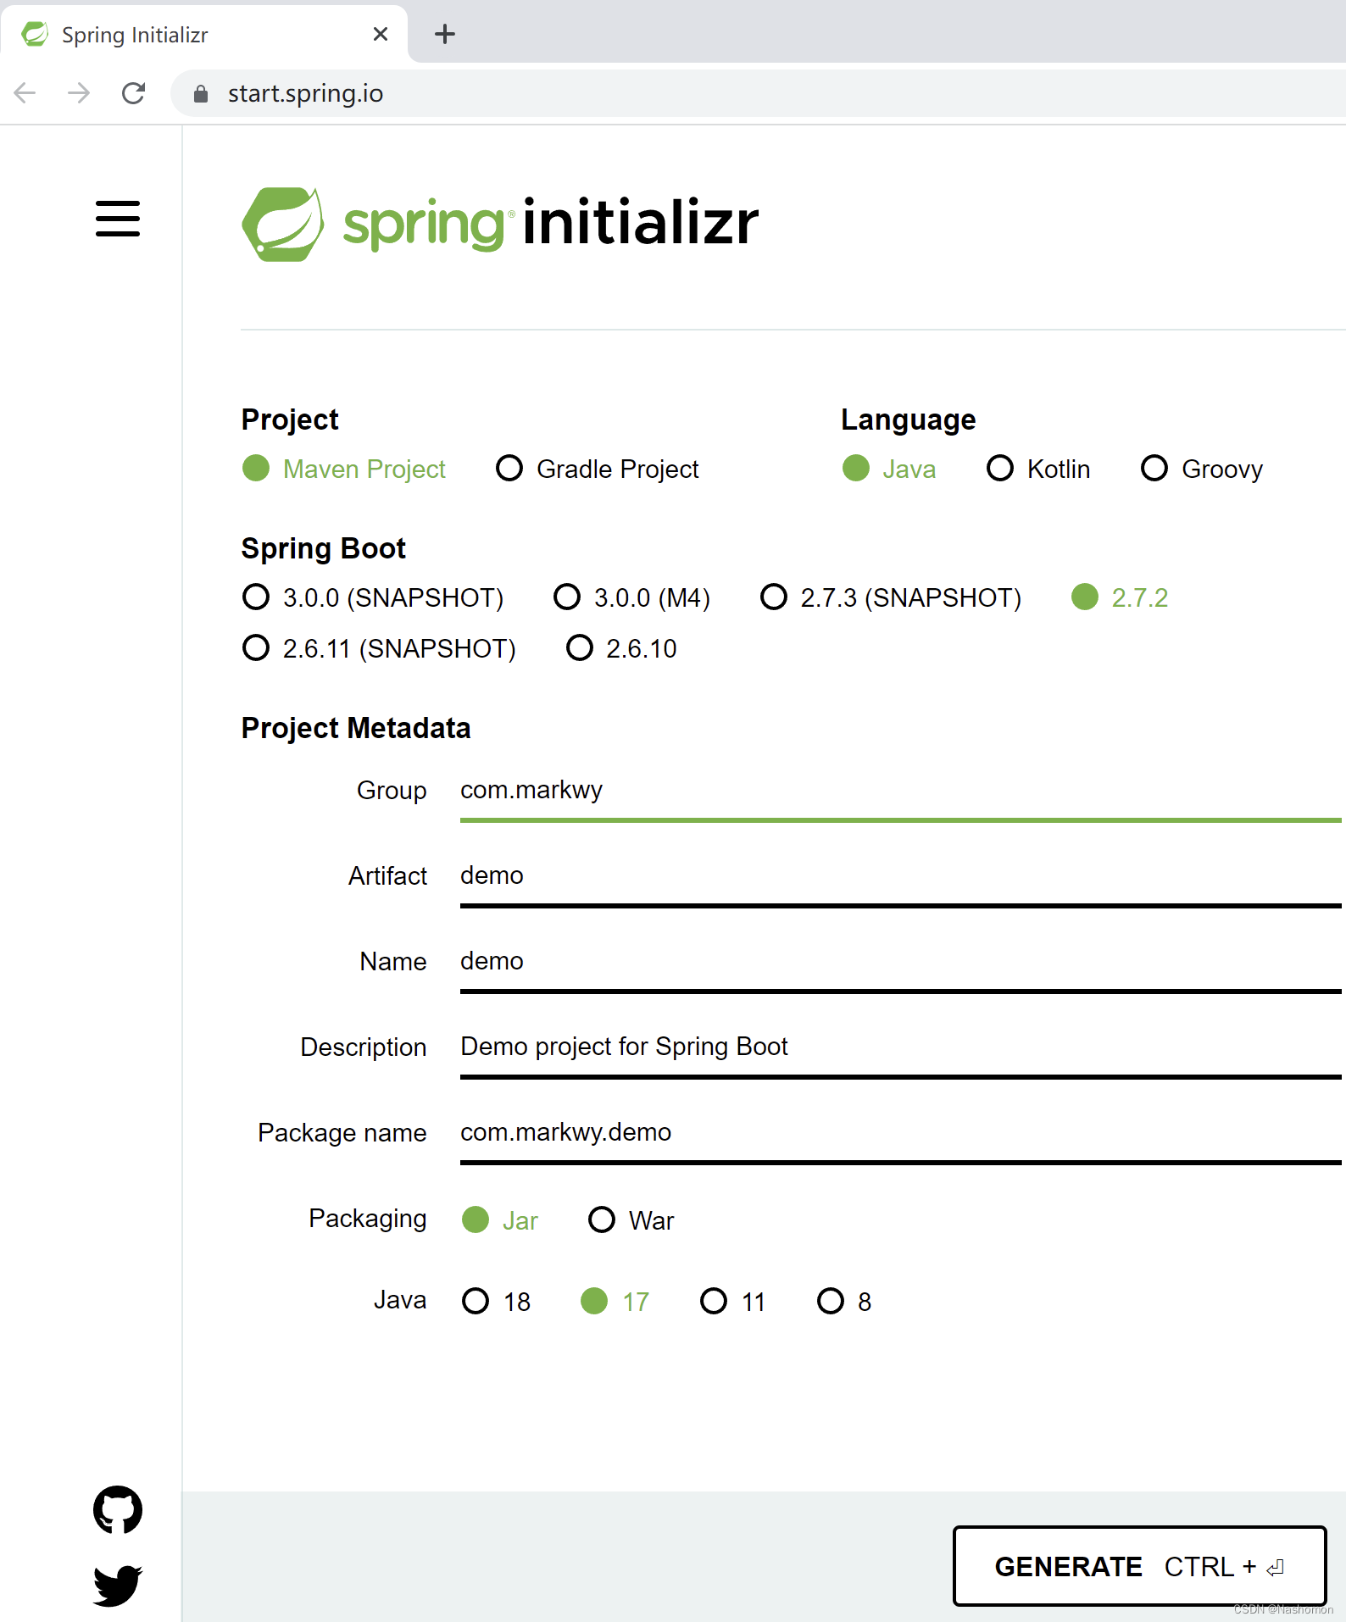Select Java version 17

[615, 1302]
